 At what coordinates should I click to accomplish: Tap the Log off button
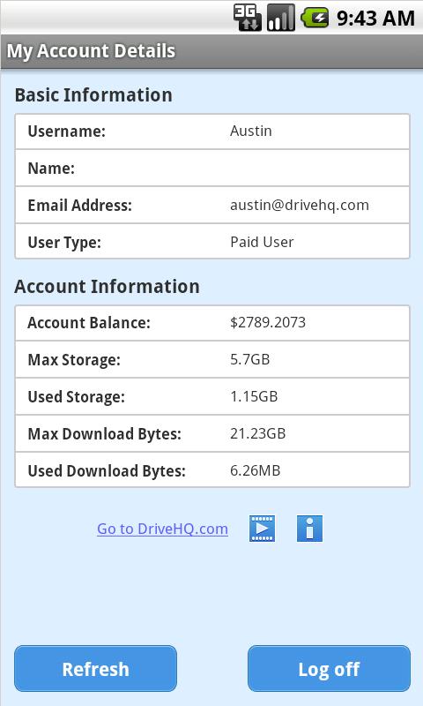pyautogui.click(x=329, y=669)
